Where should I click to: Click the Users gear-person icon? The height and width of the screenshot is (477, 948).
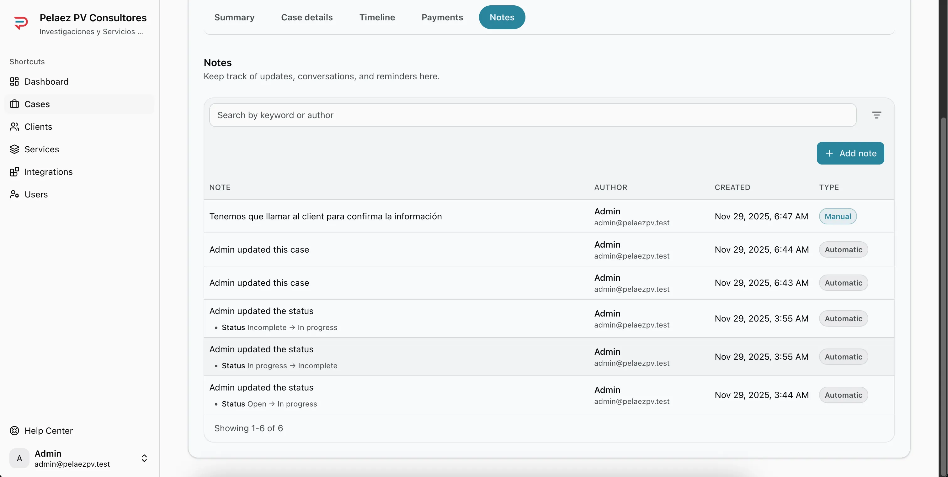point(14,194)
